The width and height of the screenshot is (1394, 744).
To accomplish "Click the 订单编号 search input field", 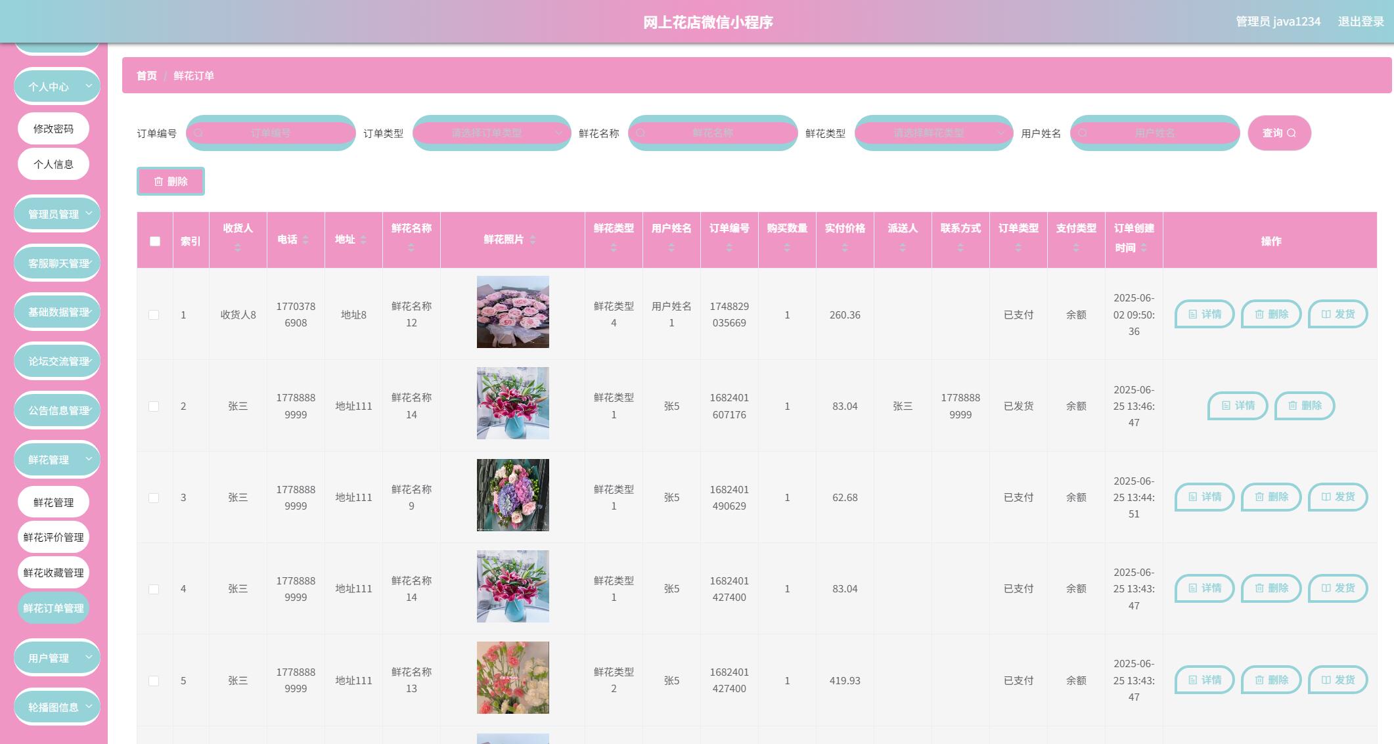I will pyautogui.click(x=271, y=133).
